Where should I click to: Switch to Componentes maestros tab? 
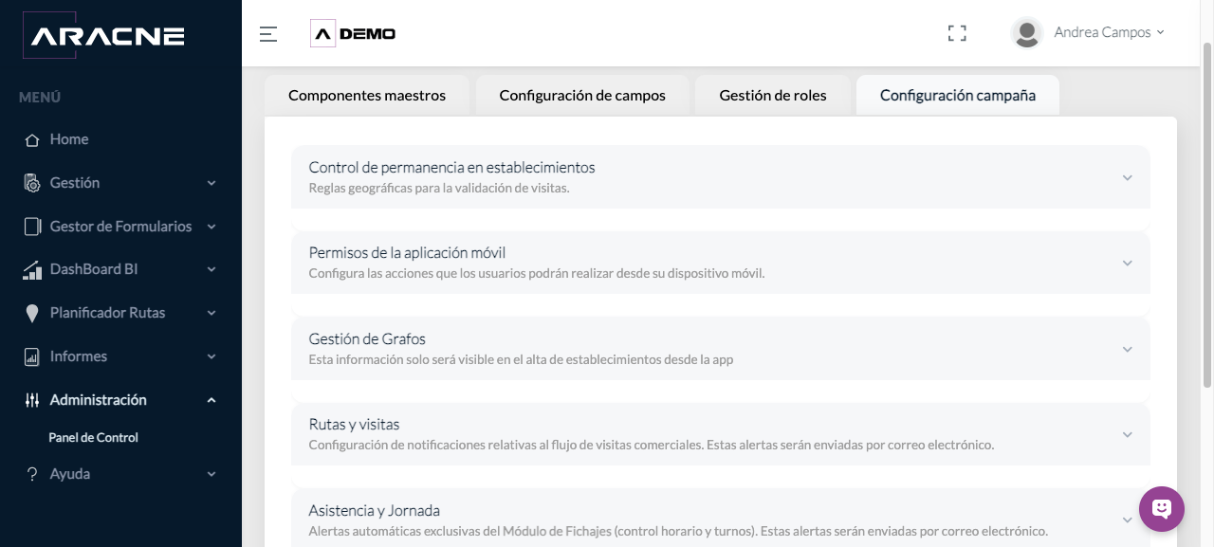(x=367, y=96)
